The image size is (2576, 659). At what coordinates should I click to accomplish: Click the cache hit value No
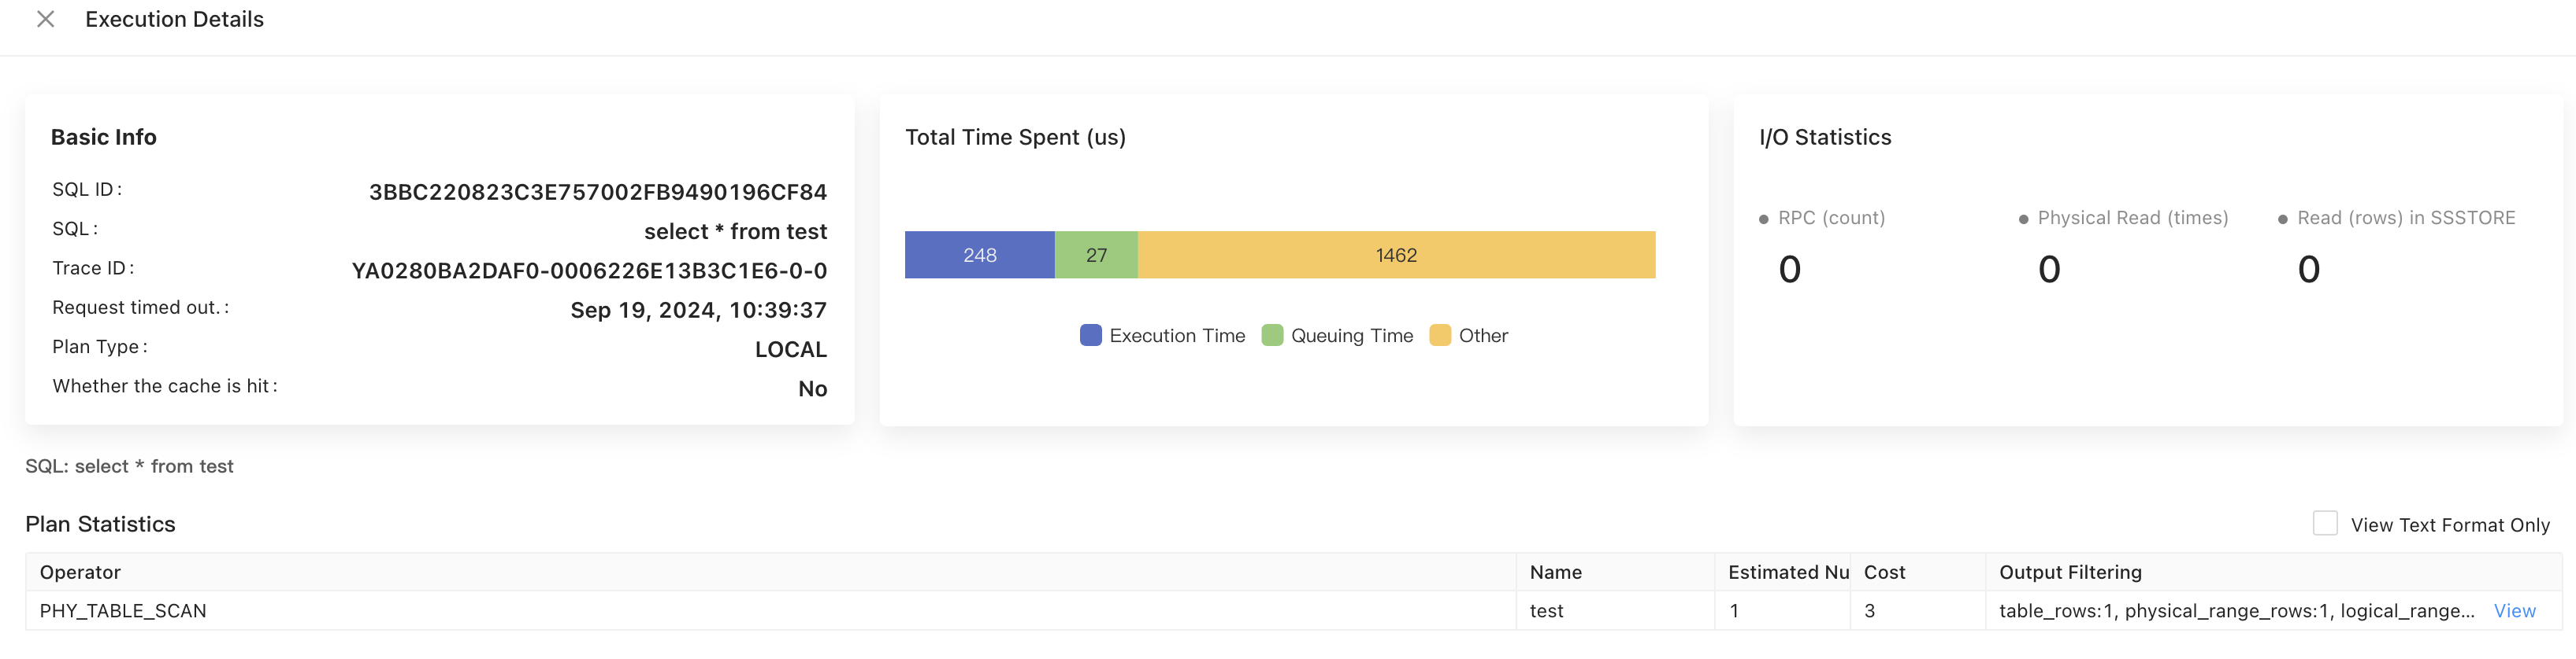tap(812, 388)
